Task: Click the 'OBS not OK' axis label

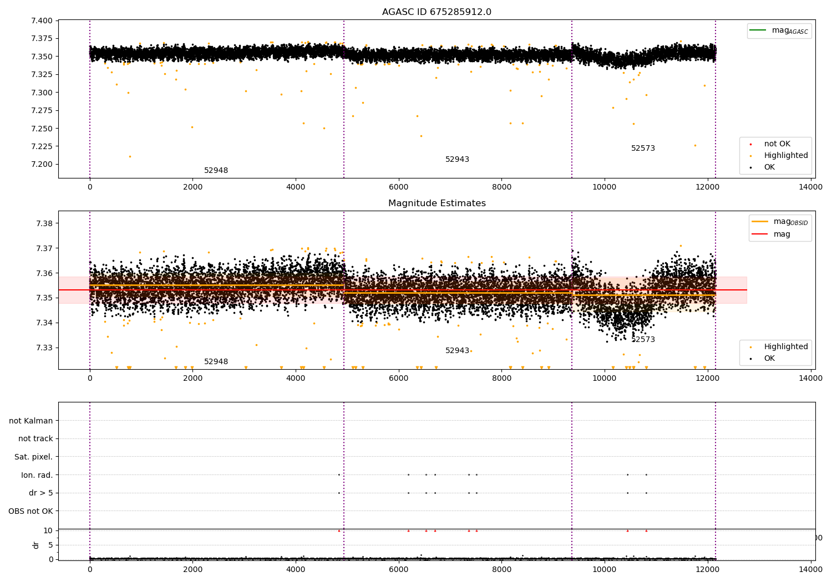Action: click(x=31, y=511)
